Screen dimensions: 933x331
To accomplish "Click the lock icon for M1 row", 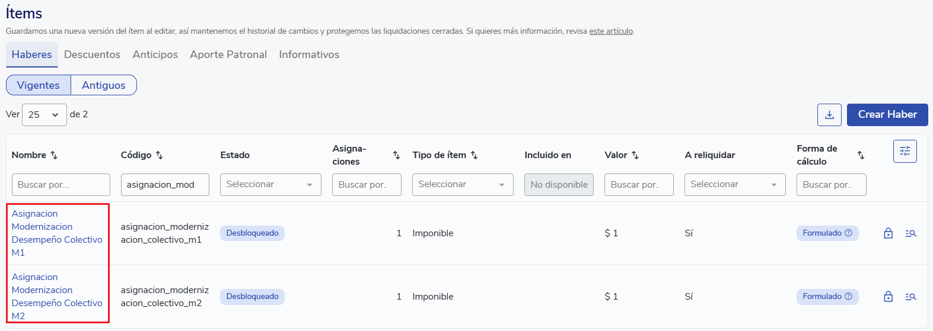I will click(888, 233).
